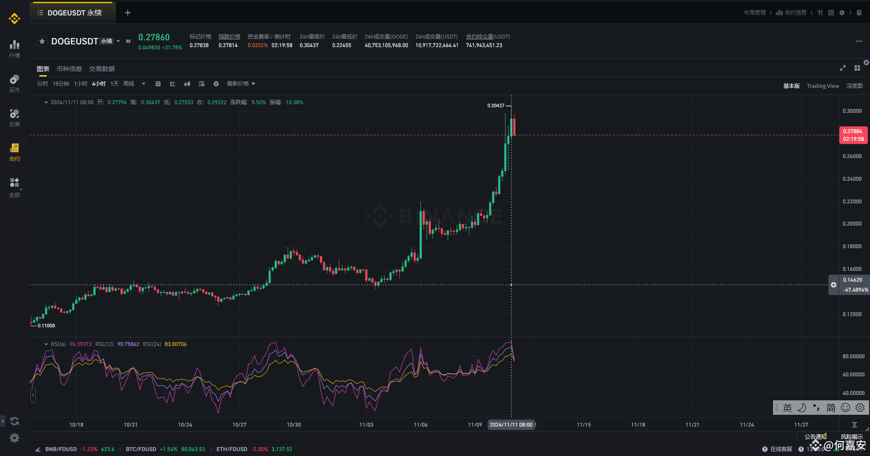Collapse the candle OHLC info legend
The image size is (870, 456).
click(46, 102)
